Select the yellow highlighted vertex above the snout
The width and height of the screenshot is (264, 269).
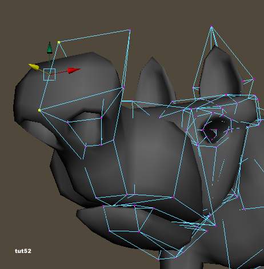(59, 42)
